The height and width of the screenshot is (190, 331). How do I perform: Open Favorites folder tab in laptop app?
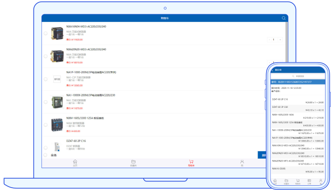pyautogui.click(x=133, y=163)
